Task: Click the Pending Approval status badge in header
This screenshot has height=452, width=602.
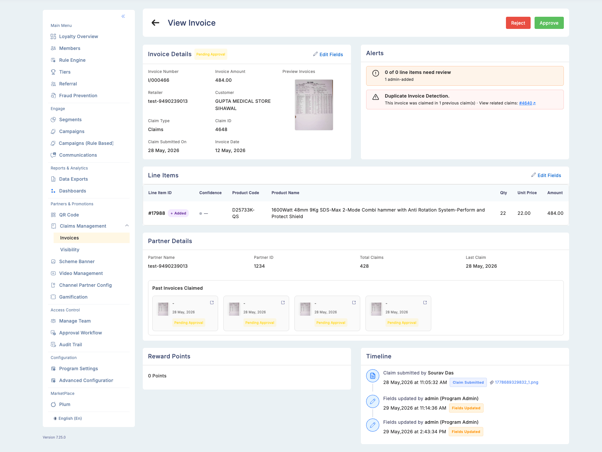Action: tap(211, 55)
